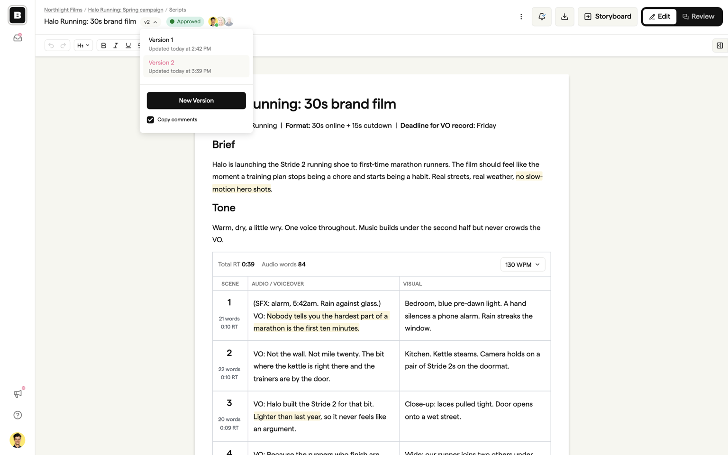This screenshot has width=728, height=455.
Task: Click the download icon button
Action: 564,17
